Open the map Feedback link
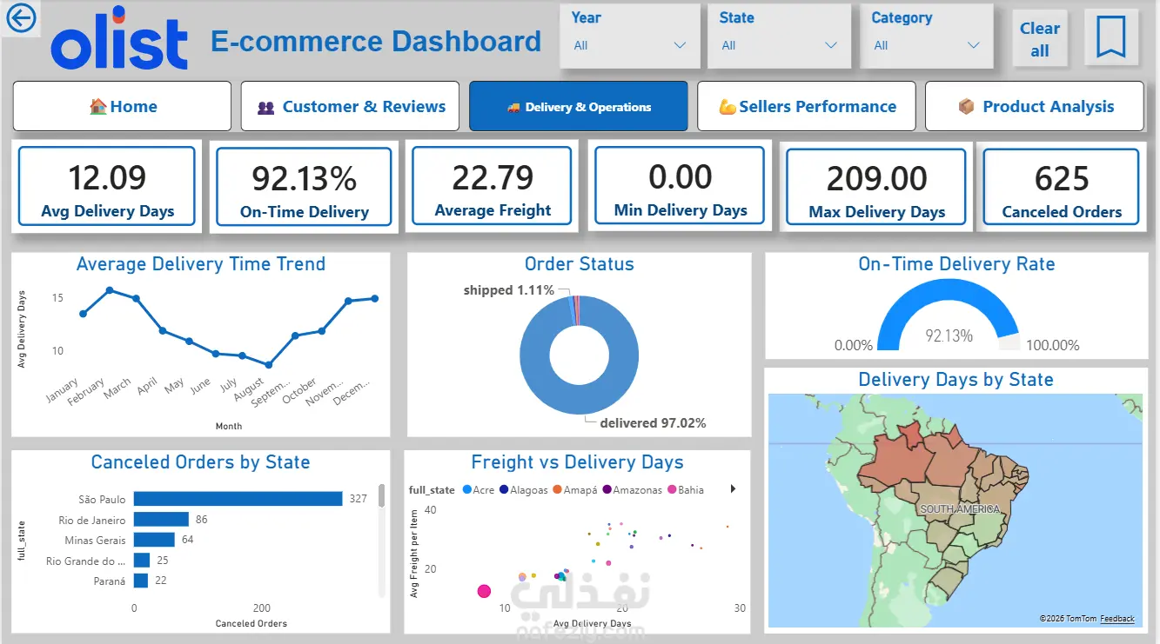 [x=1117, y=619]
